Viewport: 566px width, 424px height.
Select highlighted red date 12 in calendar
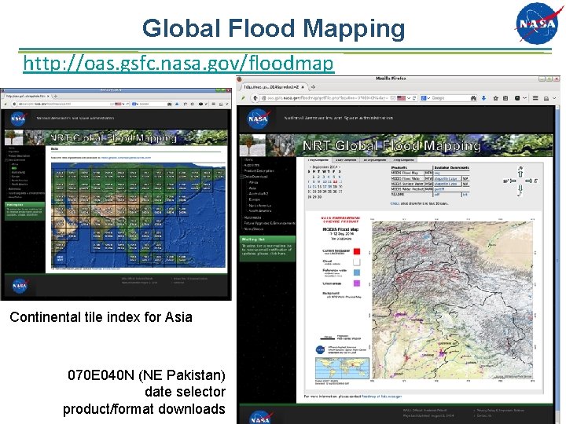pyautogui.click(x=335, y=181)
